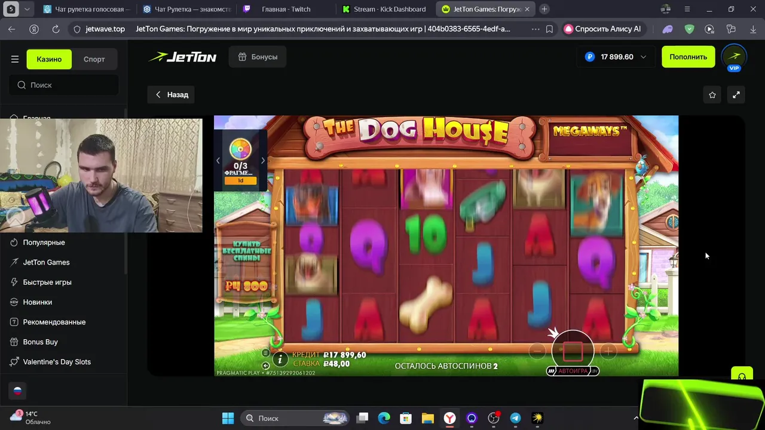Click the browser back arrow
Image resolution: width=765 pixels, height=430 pixels.
pyautogui.click(x=12, y=29)
